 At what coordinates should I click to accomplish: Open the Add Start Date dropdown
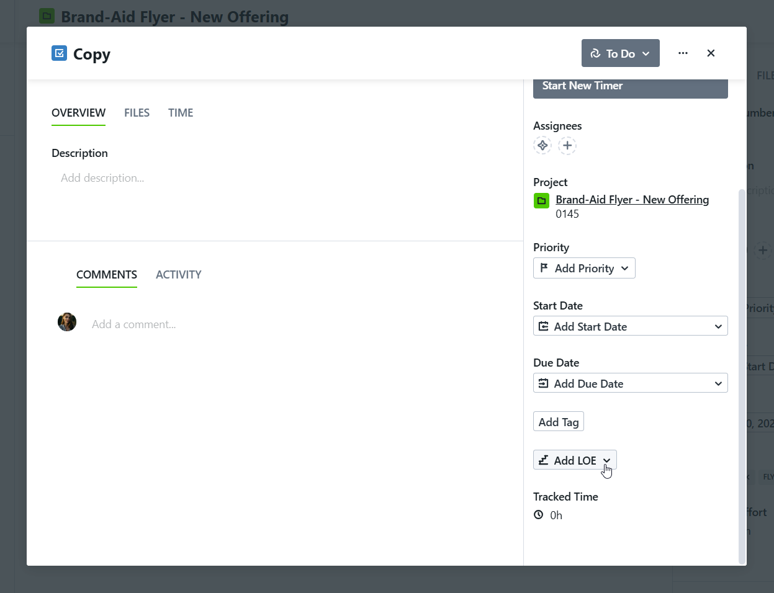click(x=630, y=326)
